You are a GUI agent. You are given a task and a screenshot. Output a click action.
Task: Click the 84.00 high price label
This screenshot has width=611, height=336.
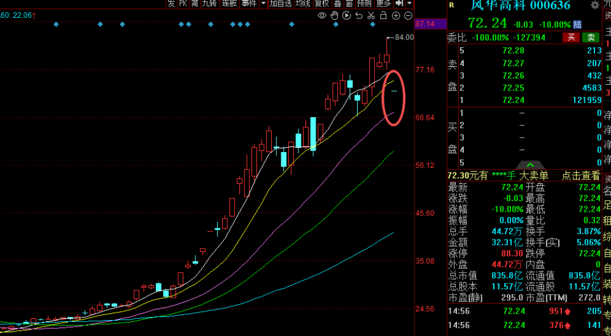[405, 38]
